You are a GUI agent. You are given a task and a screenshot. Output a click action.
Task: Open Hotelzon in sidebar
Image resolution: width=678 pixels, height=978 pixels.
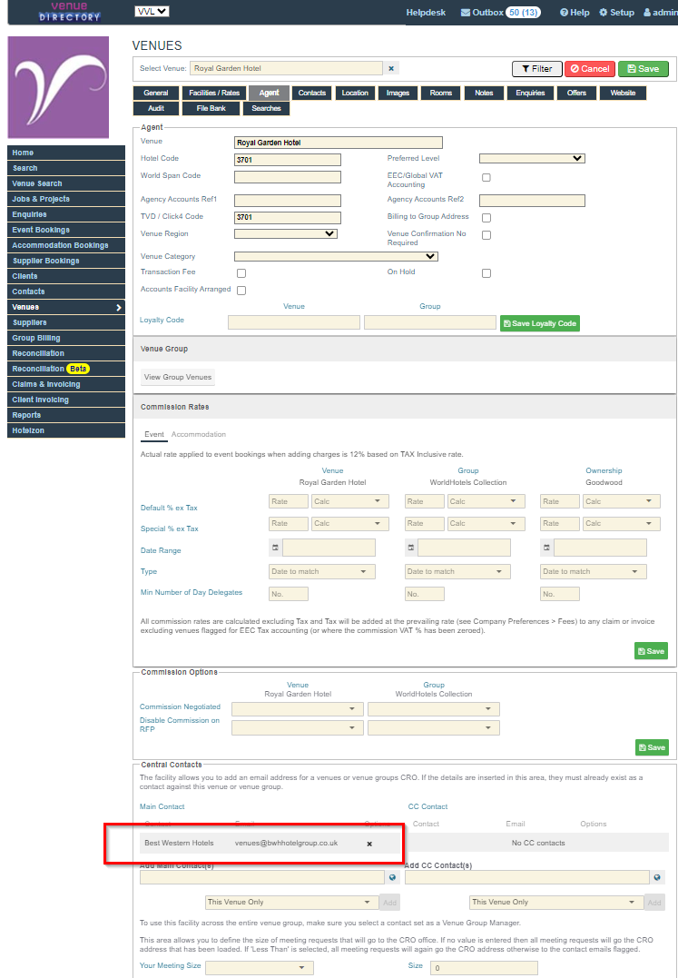(x=66, y=430)
